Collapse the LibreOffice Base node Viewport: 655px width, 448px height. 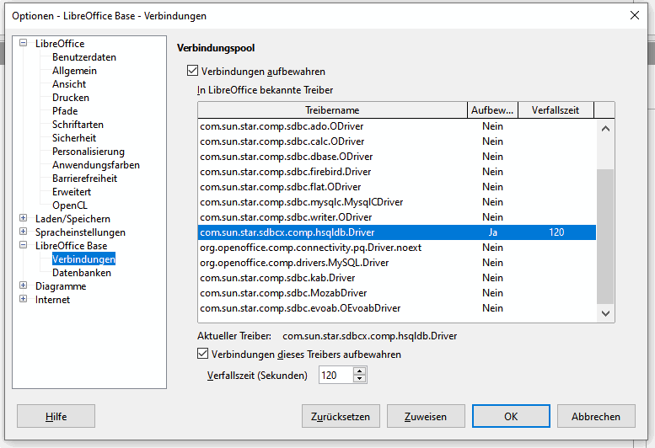click(24, 245)
